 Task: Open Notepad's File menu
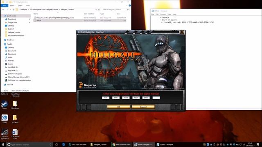point(153,14)
